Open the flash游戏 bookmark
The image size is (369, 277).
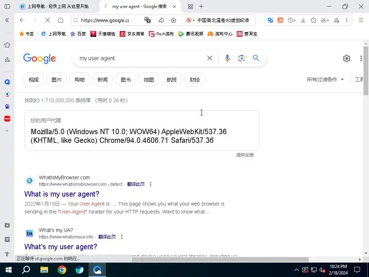[x=161, y=34]
